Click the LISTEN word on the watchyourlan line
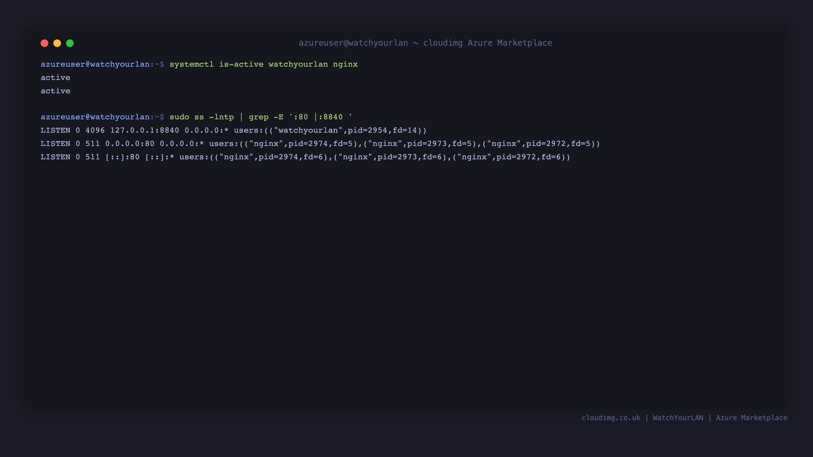The height and width of the screenshot is (457, 813). pyautogui.click(x=55, y=130)
